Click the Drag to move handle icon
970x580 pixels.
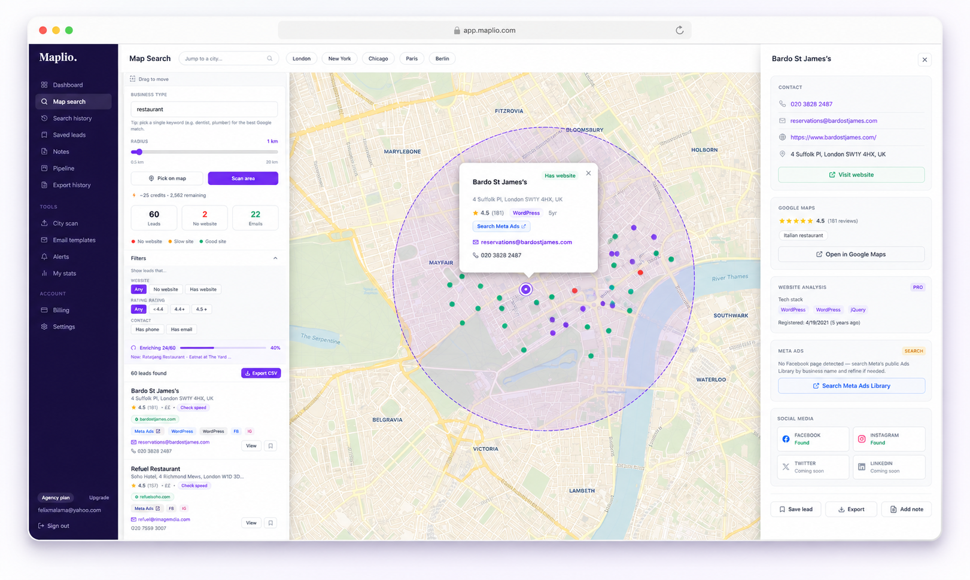coord(133,79)
